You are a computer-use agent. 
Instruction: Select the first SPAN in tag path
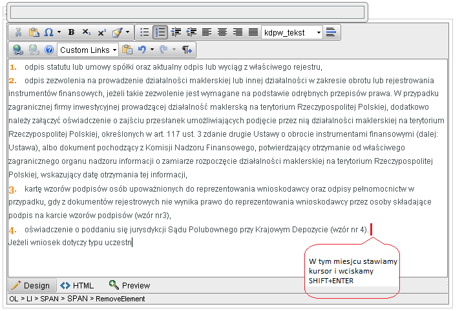point(49,299)
